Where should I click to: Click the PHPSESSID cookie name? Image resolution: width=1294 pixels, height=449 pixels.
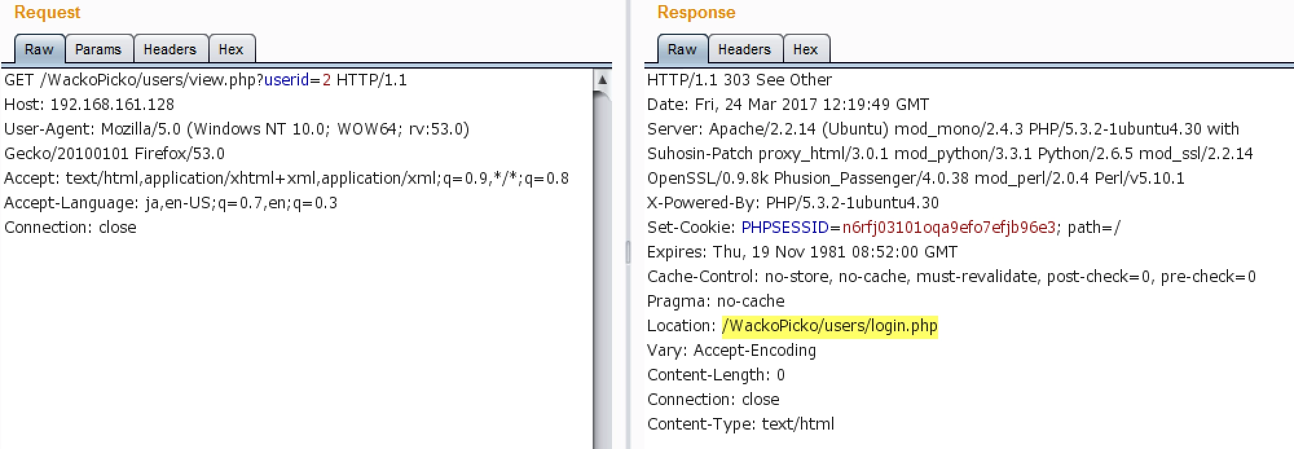click(785, 228)
